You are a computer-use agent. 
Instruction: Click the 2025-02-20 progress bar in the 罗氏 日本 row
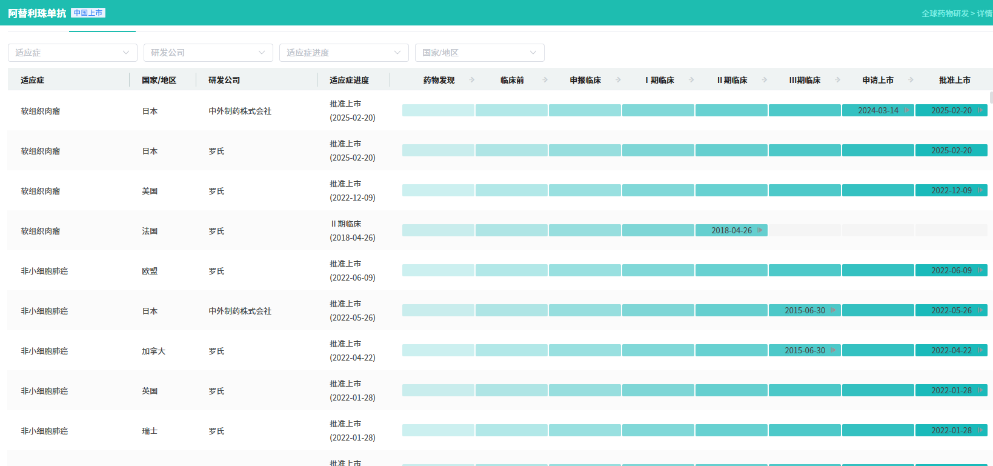click(x=951, y=150)
